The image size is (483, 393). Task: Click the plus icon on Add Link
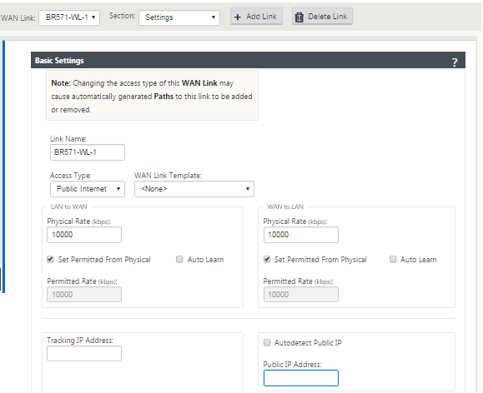[x=238, y=17]
